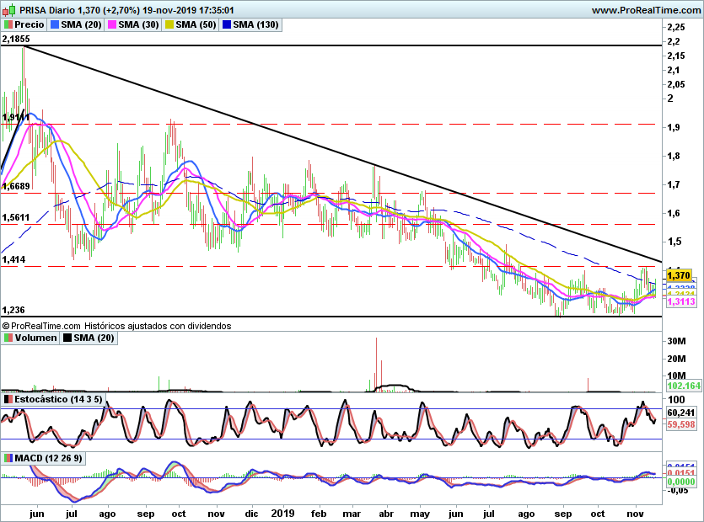704x522 pixels.
Task: Open MACD (12 26 9) settings label
Action: (42, 457)
